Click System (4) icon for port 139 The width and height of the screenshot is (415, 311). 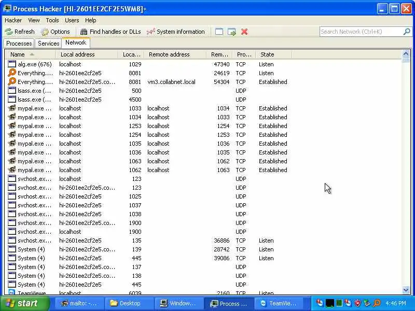(x=12, y=249)
